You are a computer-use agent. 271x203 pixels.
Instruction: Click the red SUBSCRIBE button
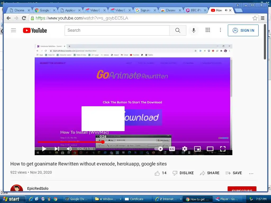pyautogui.click(x=242, y=189)
